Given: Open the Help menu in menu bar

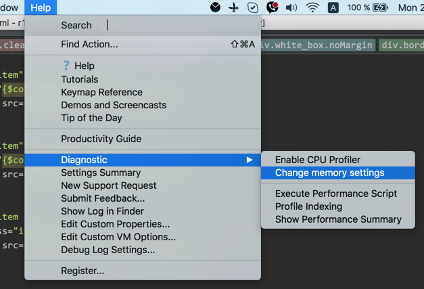Looking at the screenshot, I should click(x=41, y=7).
